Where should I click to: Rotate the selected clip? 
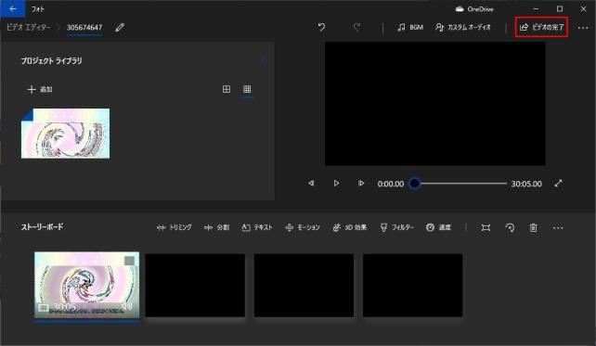click(x=510, y=228)
